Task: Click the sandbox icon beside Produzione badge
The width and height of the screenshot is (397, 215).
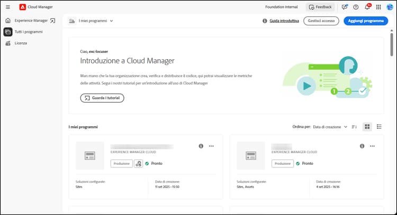Action: point(138,163)
